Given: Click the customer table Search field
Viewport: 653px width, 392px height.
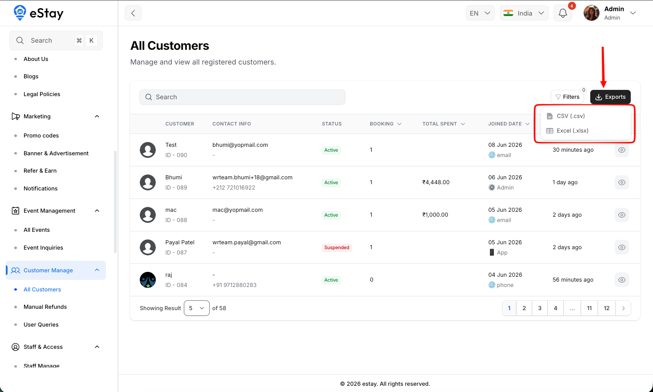Looking at the screenshot, I should tap(243, 97).
